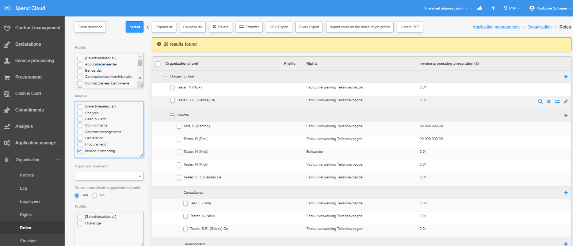Open Contract management handshake icon
This screenshot has height=246, width=573.
pyautogui.click(x=7, y=28)
